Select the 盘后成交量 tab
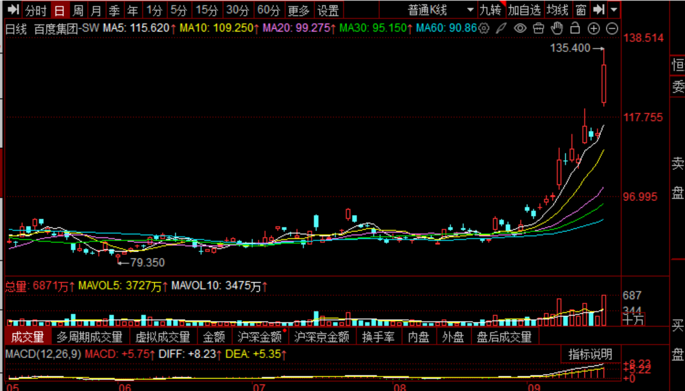 click(x=504, y=337)
